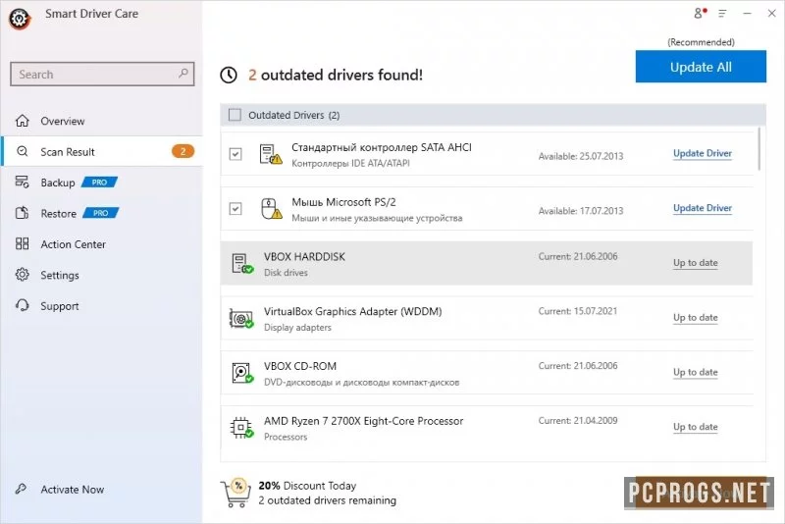Click Update Driver for SATA AHCI controller
785x524 pixels.
703,153
